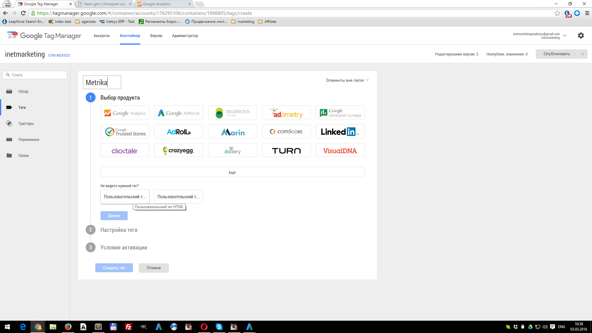The image size is (592, 333).
Task: Click the Далее button
Action: tap(114, 216)
